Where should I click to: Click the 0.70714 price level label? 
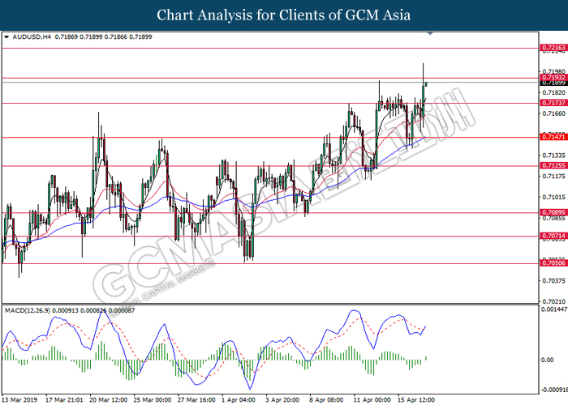[554, 236]
